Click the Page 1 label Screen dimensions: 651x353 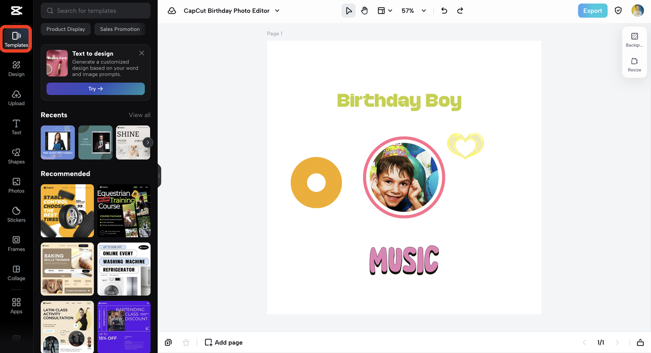pos(275,34)
